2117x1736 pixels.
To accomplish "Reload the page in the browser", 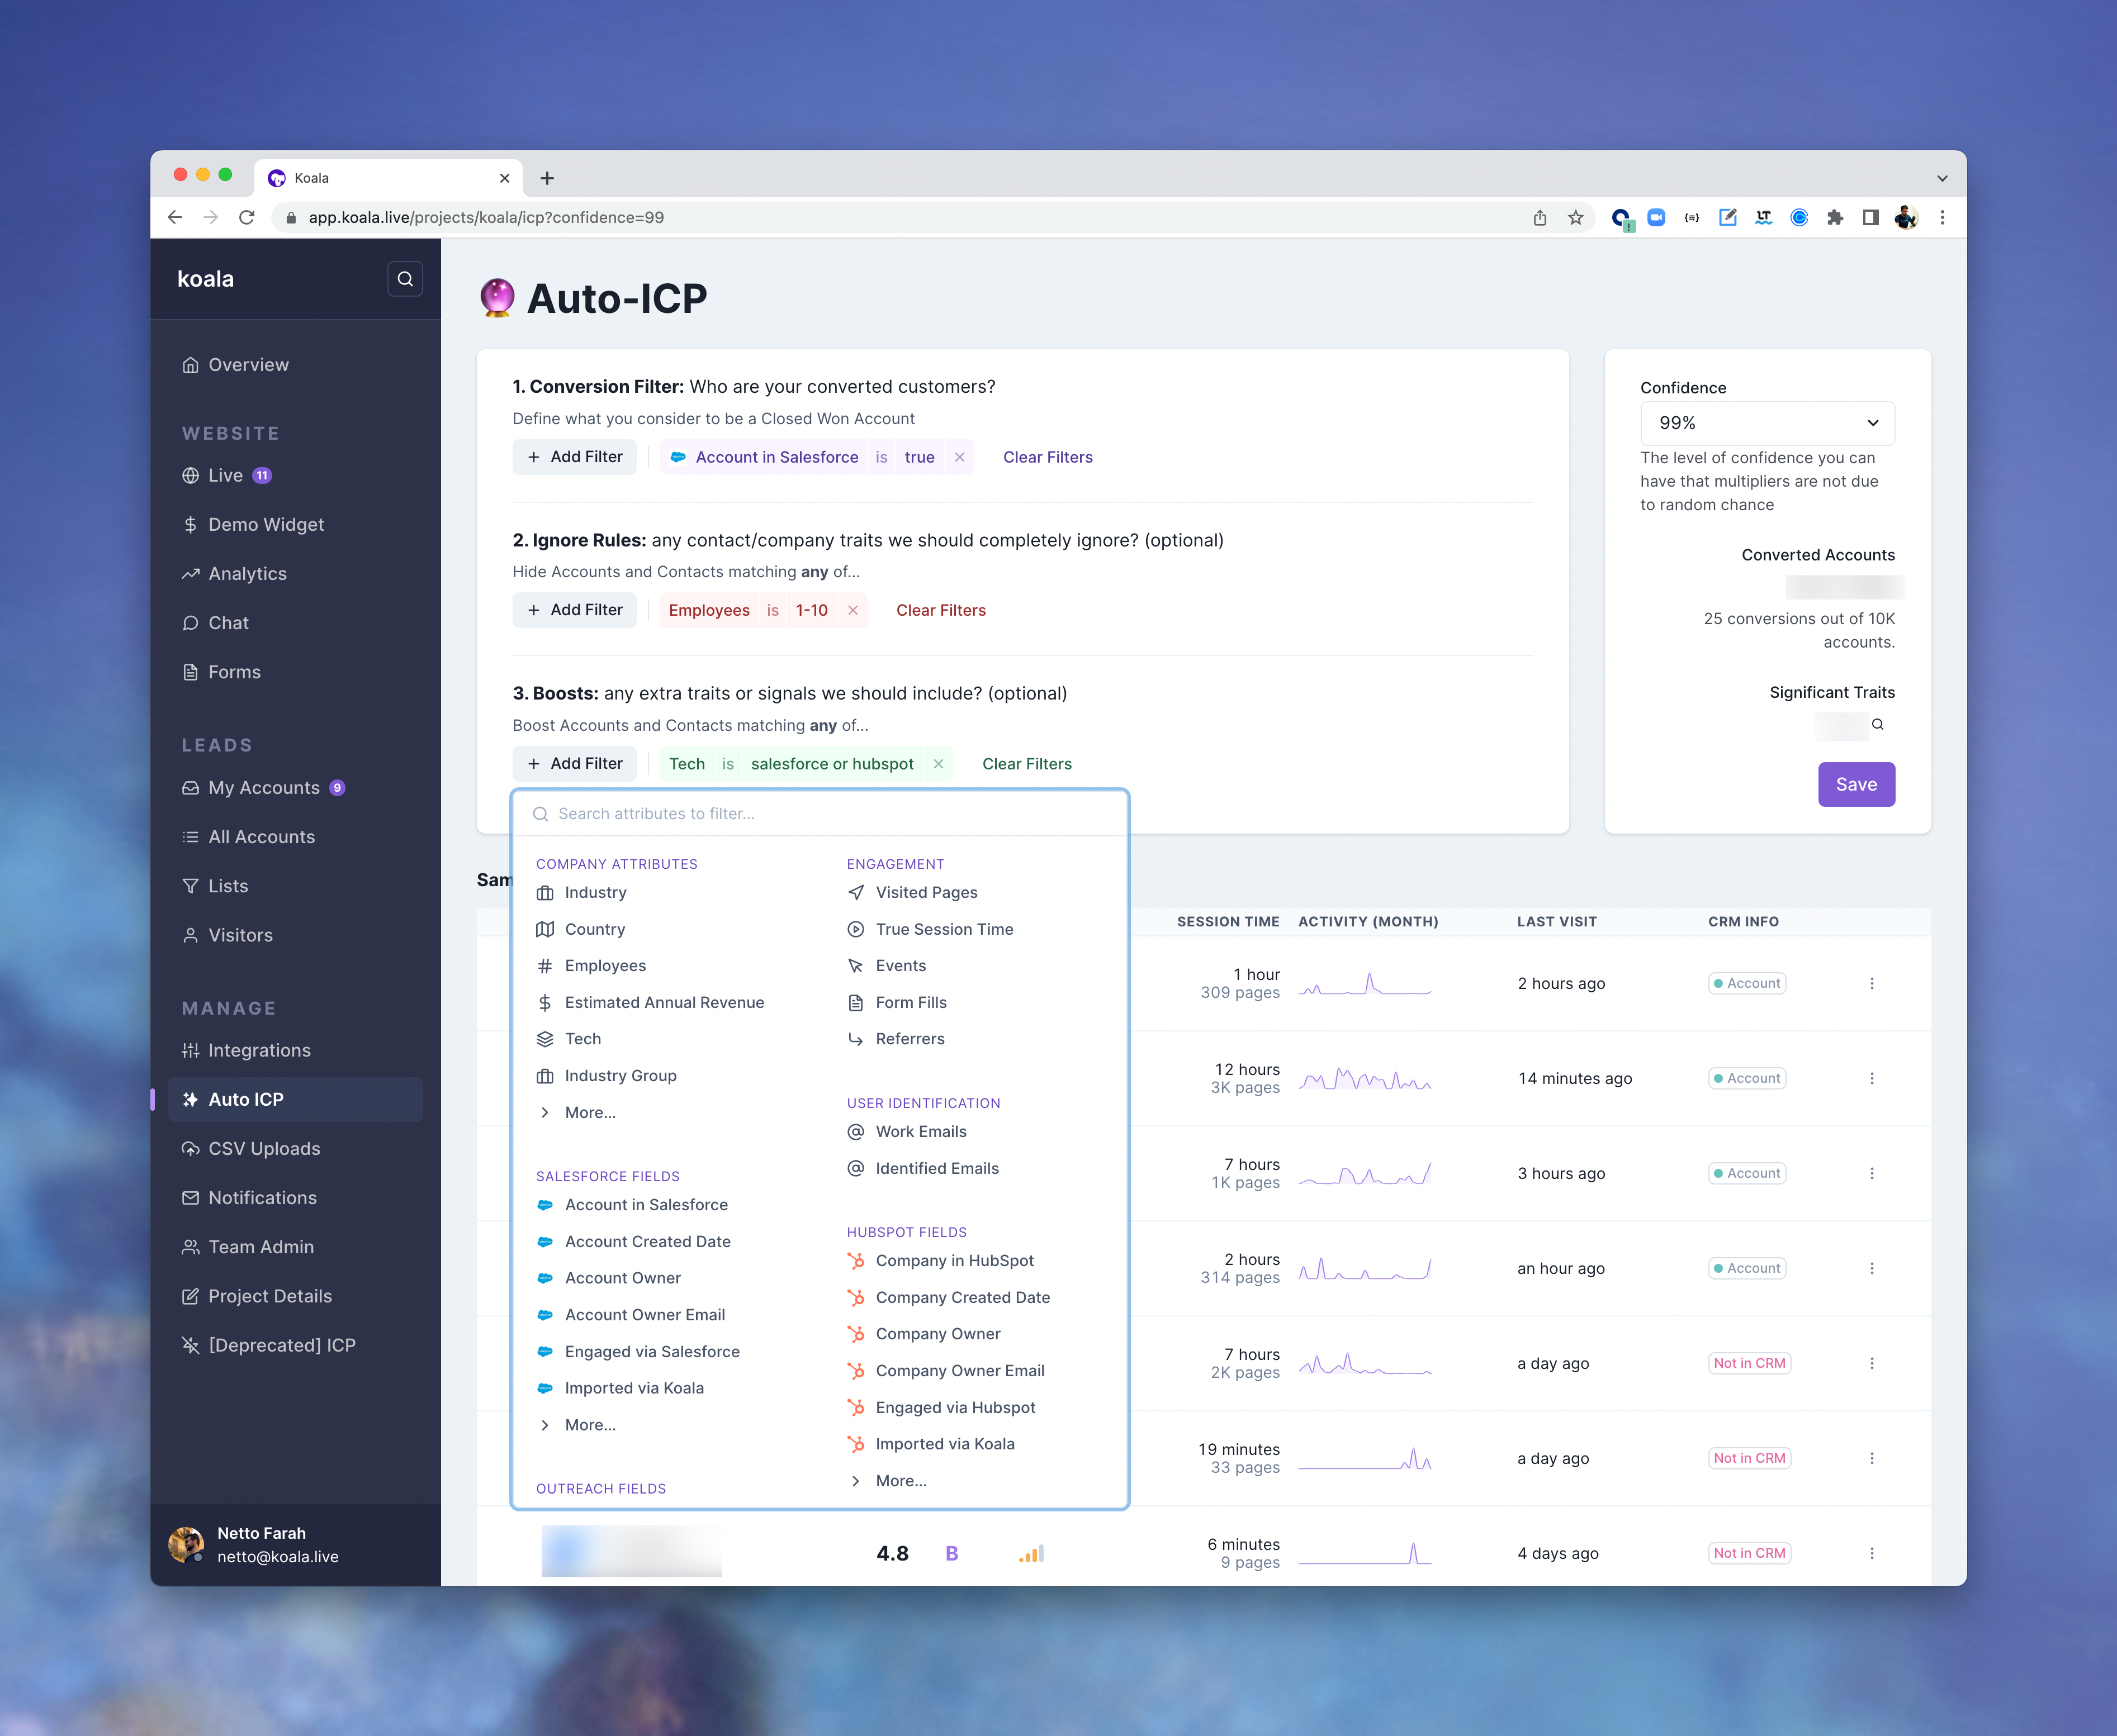I will click(247, 218).
